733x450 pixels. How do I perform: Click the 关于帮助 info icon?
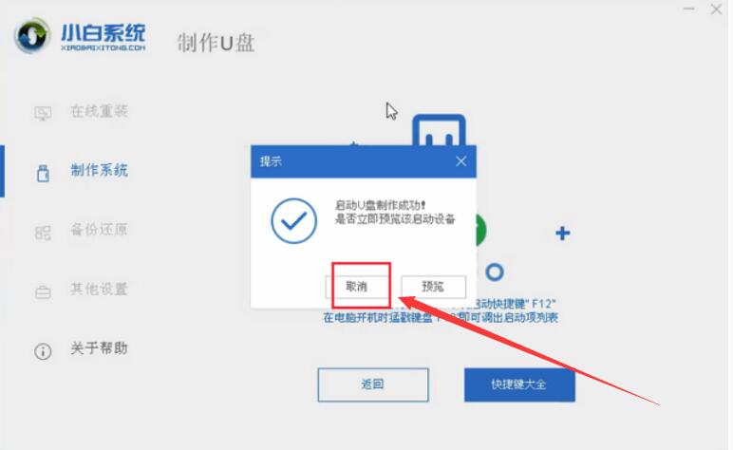point(43,351)
